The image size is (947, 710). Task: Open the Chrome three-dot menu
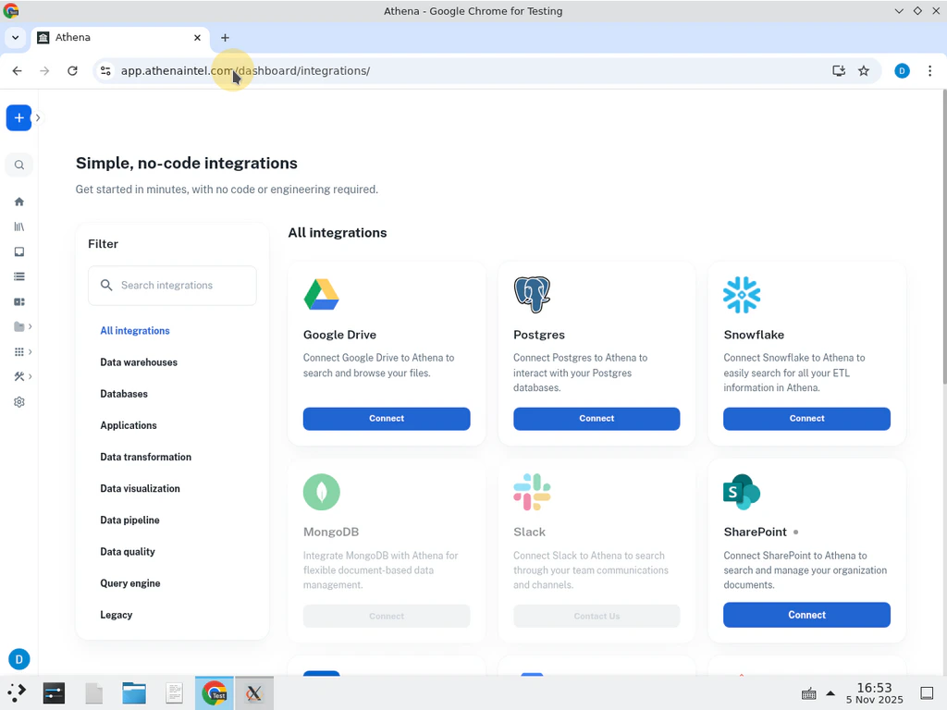tap(929, 70)
